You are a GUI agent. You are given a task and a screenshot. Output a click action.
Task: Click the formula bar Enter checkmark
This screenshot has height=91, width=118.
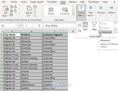pyautogui.click(x=33, y=26)
